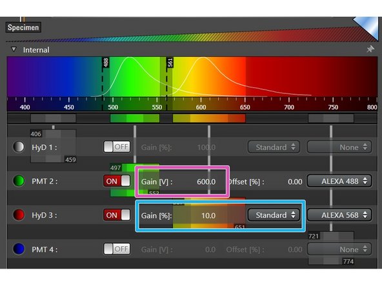The image size is (382, 286).
Task: Click the pin icon in the Internal header
Action: pyautogui.click(x=370, y=49)
